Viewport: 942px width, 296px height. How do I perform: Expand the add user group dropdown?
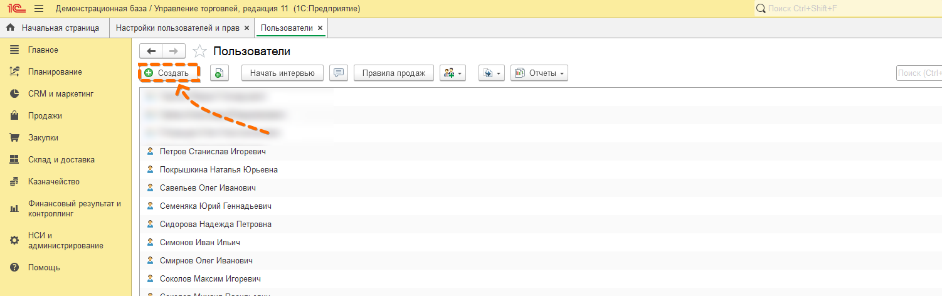[453, 73]
